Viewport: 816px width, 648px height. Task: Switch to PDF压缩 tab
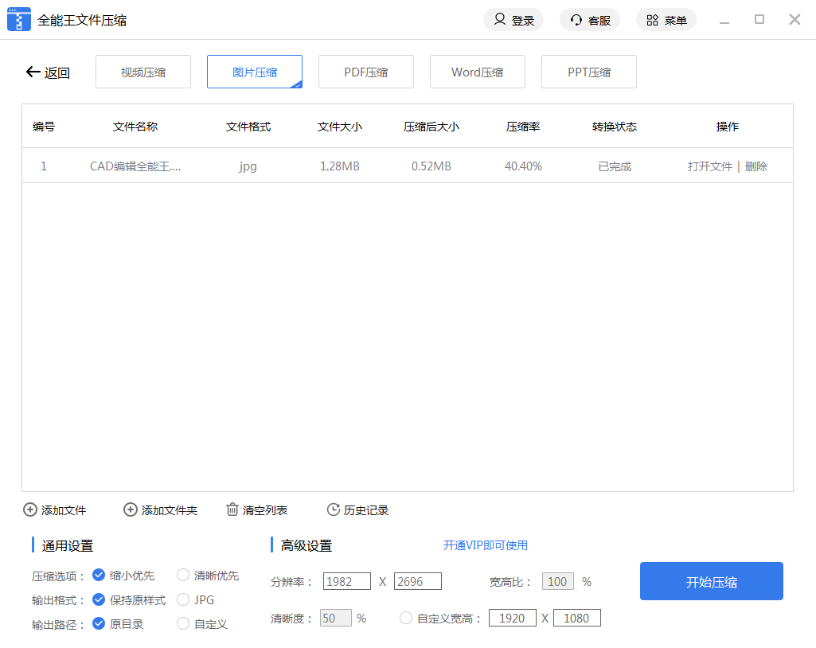pos(366,72)
